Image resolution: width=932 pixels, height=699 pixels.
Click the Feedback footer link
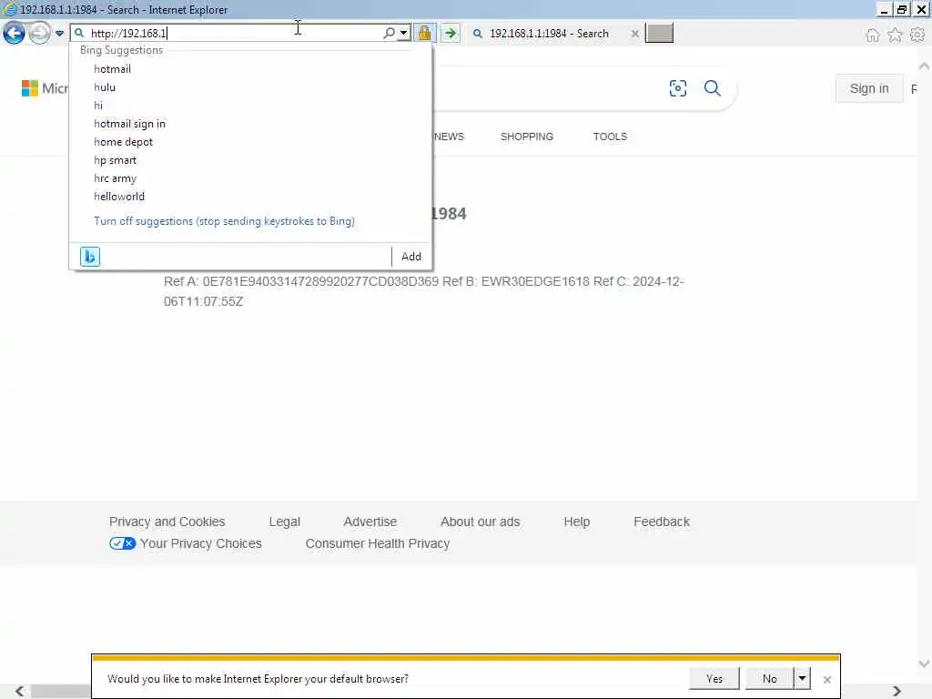pos(662,522)
